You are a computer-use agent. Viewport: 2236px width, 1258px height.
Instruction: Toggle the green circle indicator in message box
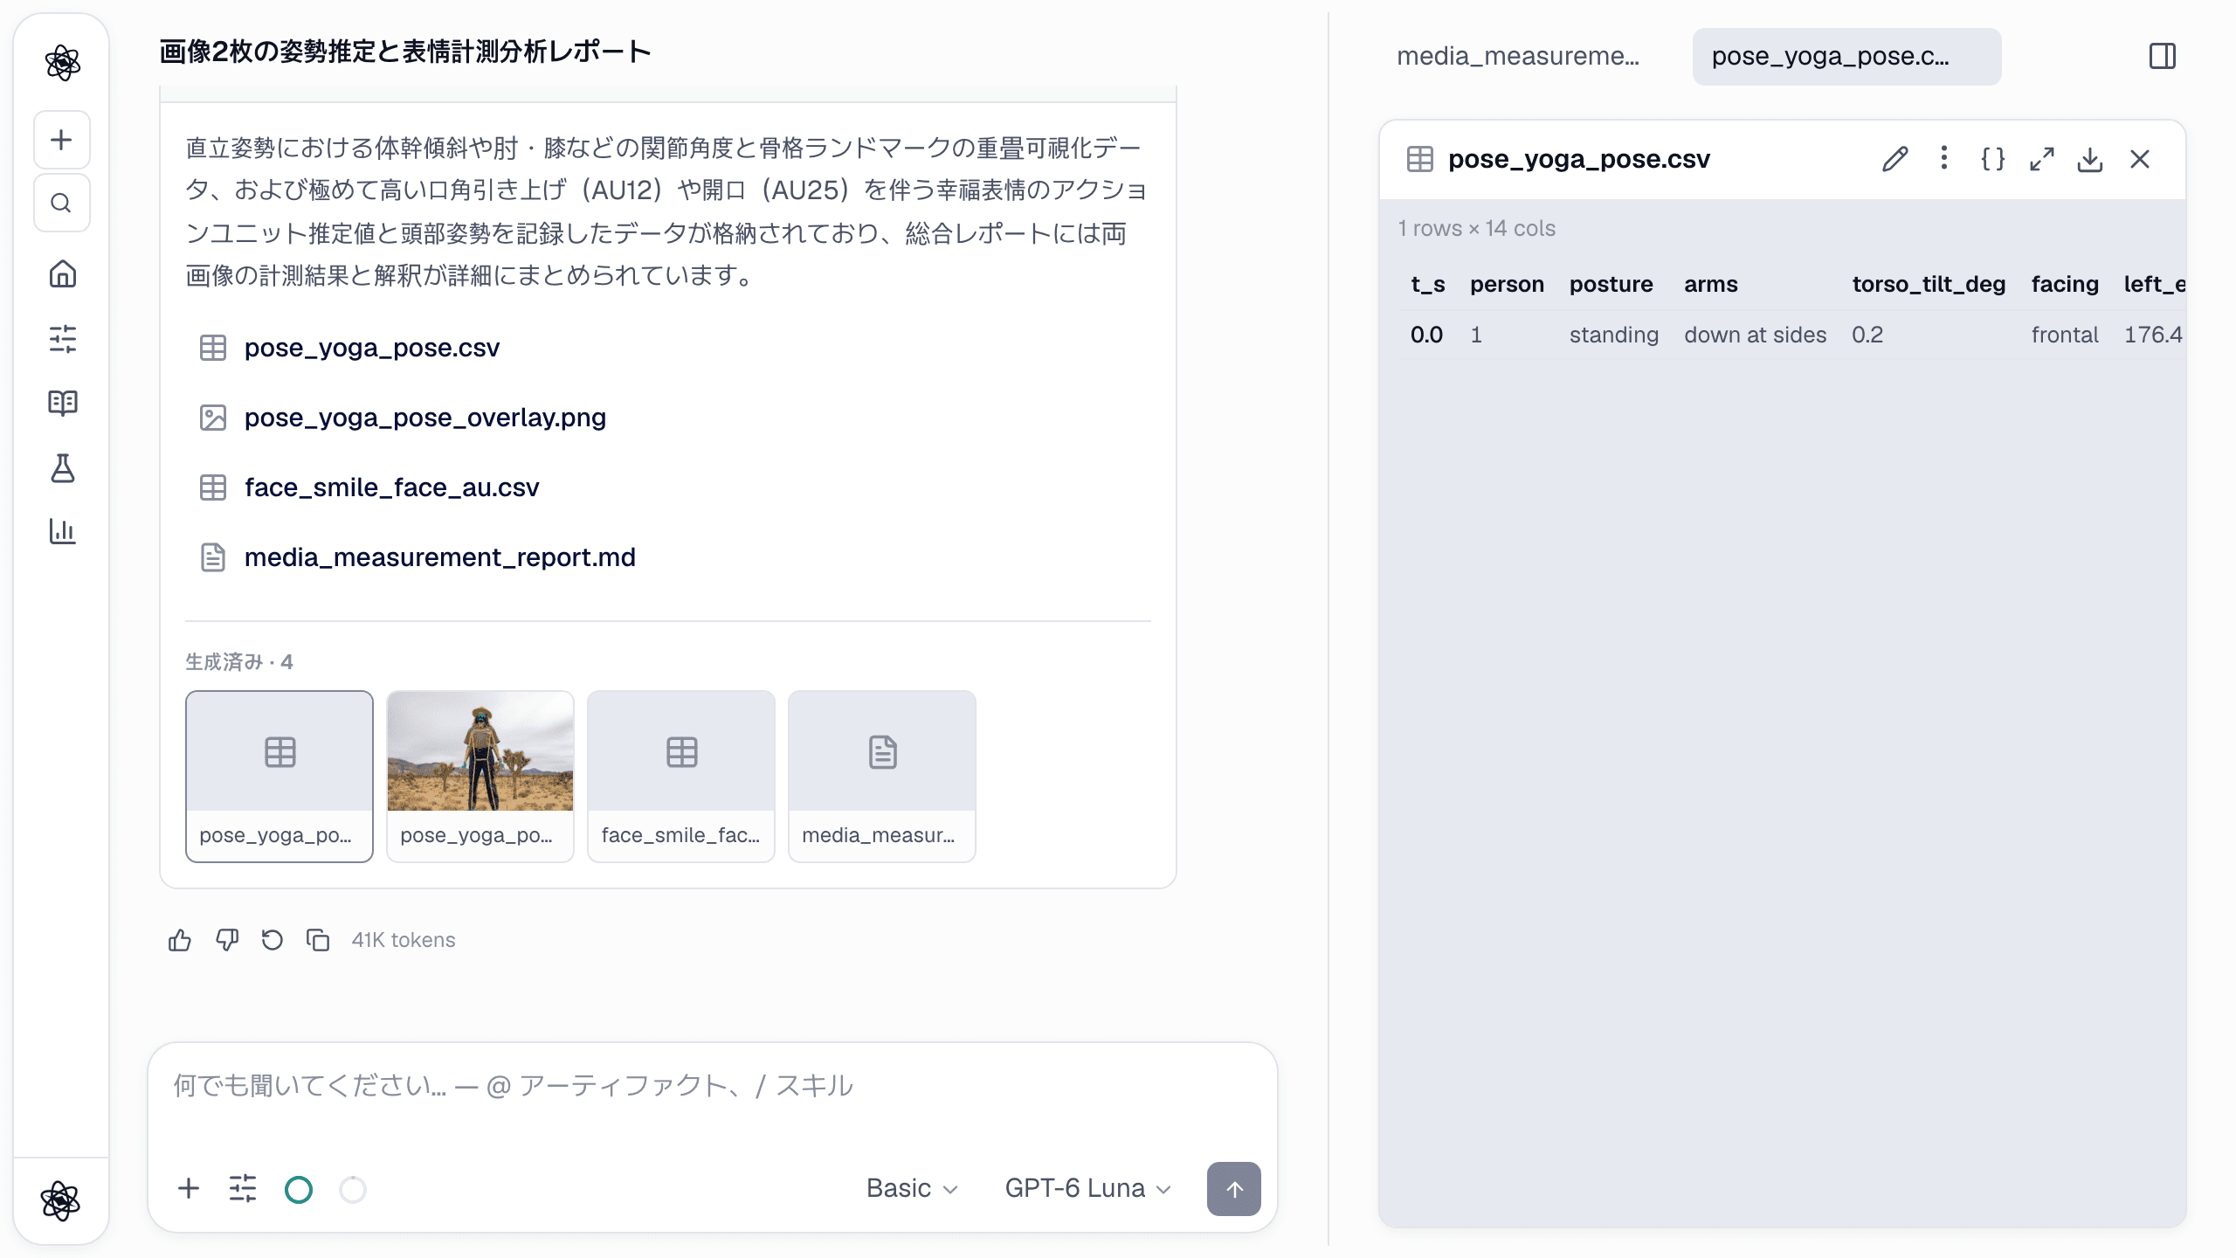coord(299,1190)
